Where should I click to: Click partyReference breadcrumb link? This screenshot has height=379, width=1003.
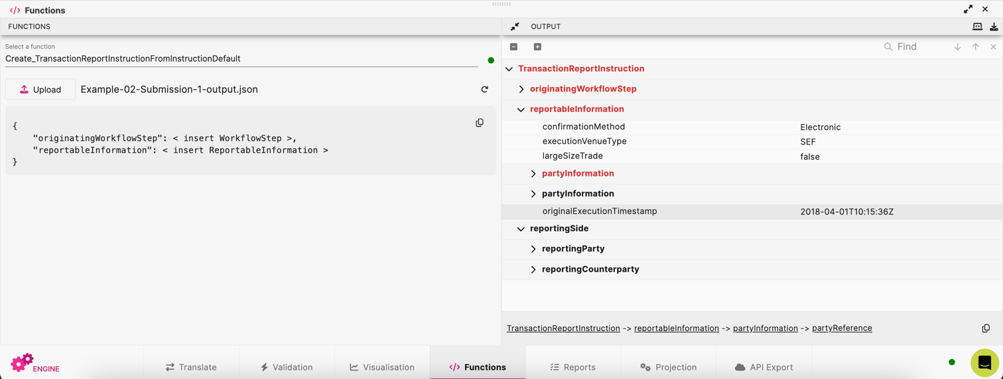click(842, 329)
